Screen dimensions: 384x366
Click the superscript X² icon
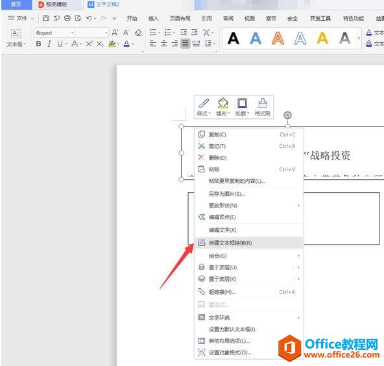coord(89,43)
